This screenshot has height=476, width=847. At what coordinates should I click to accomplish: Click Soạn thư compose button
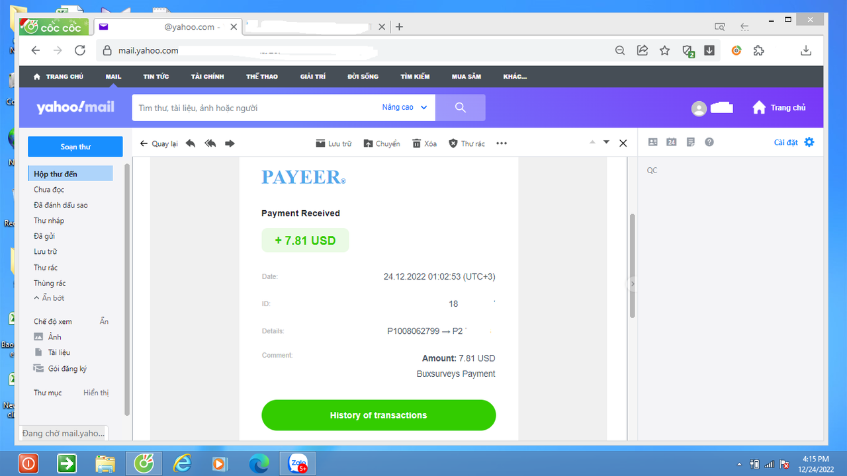pyautogui.click(x=75, y=147)
